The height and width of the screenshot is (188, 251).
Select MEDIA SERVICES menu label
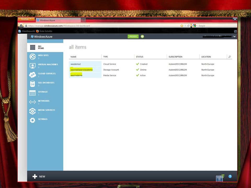point(47,110)
